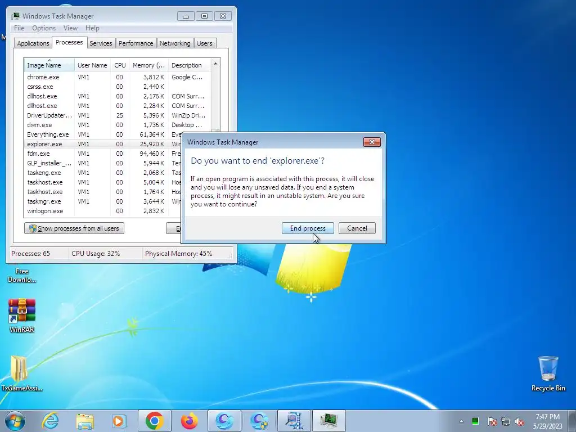Click scroll up arrow in process list
The image size is (576, 432).
[x=215, y=64]
